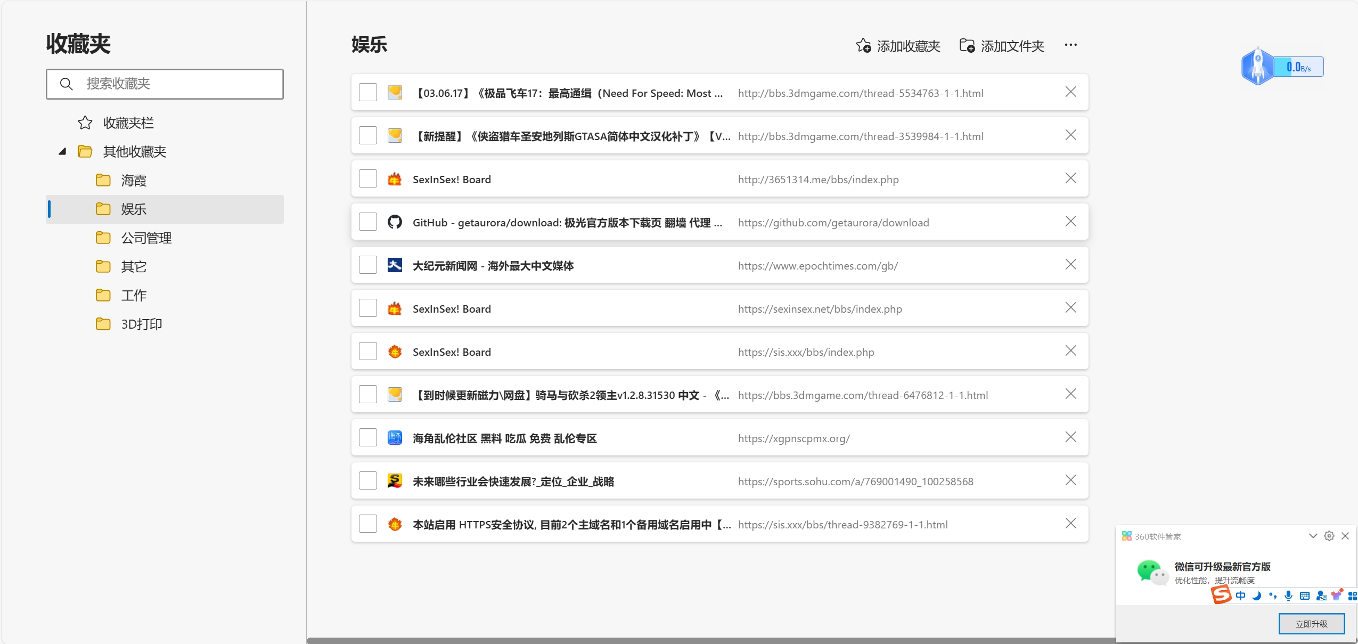The height and width of the screenshot is (644, 1358).
Task: Delete the 海角乱伦社区 bookmark with X
Action: (1070, 437)
